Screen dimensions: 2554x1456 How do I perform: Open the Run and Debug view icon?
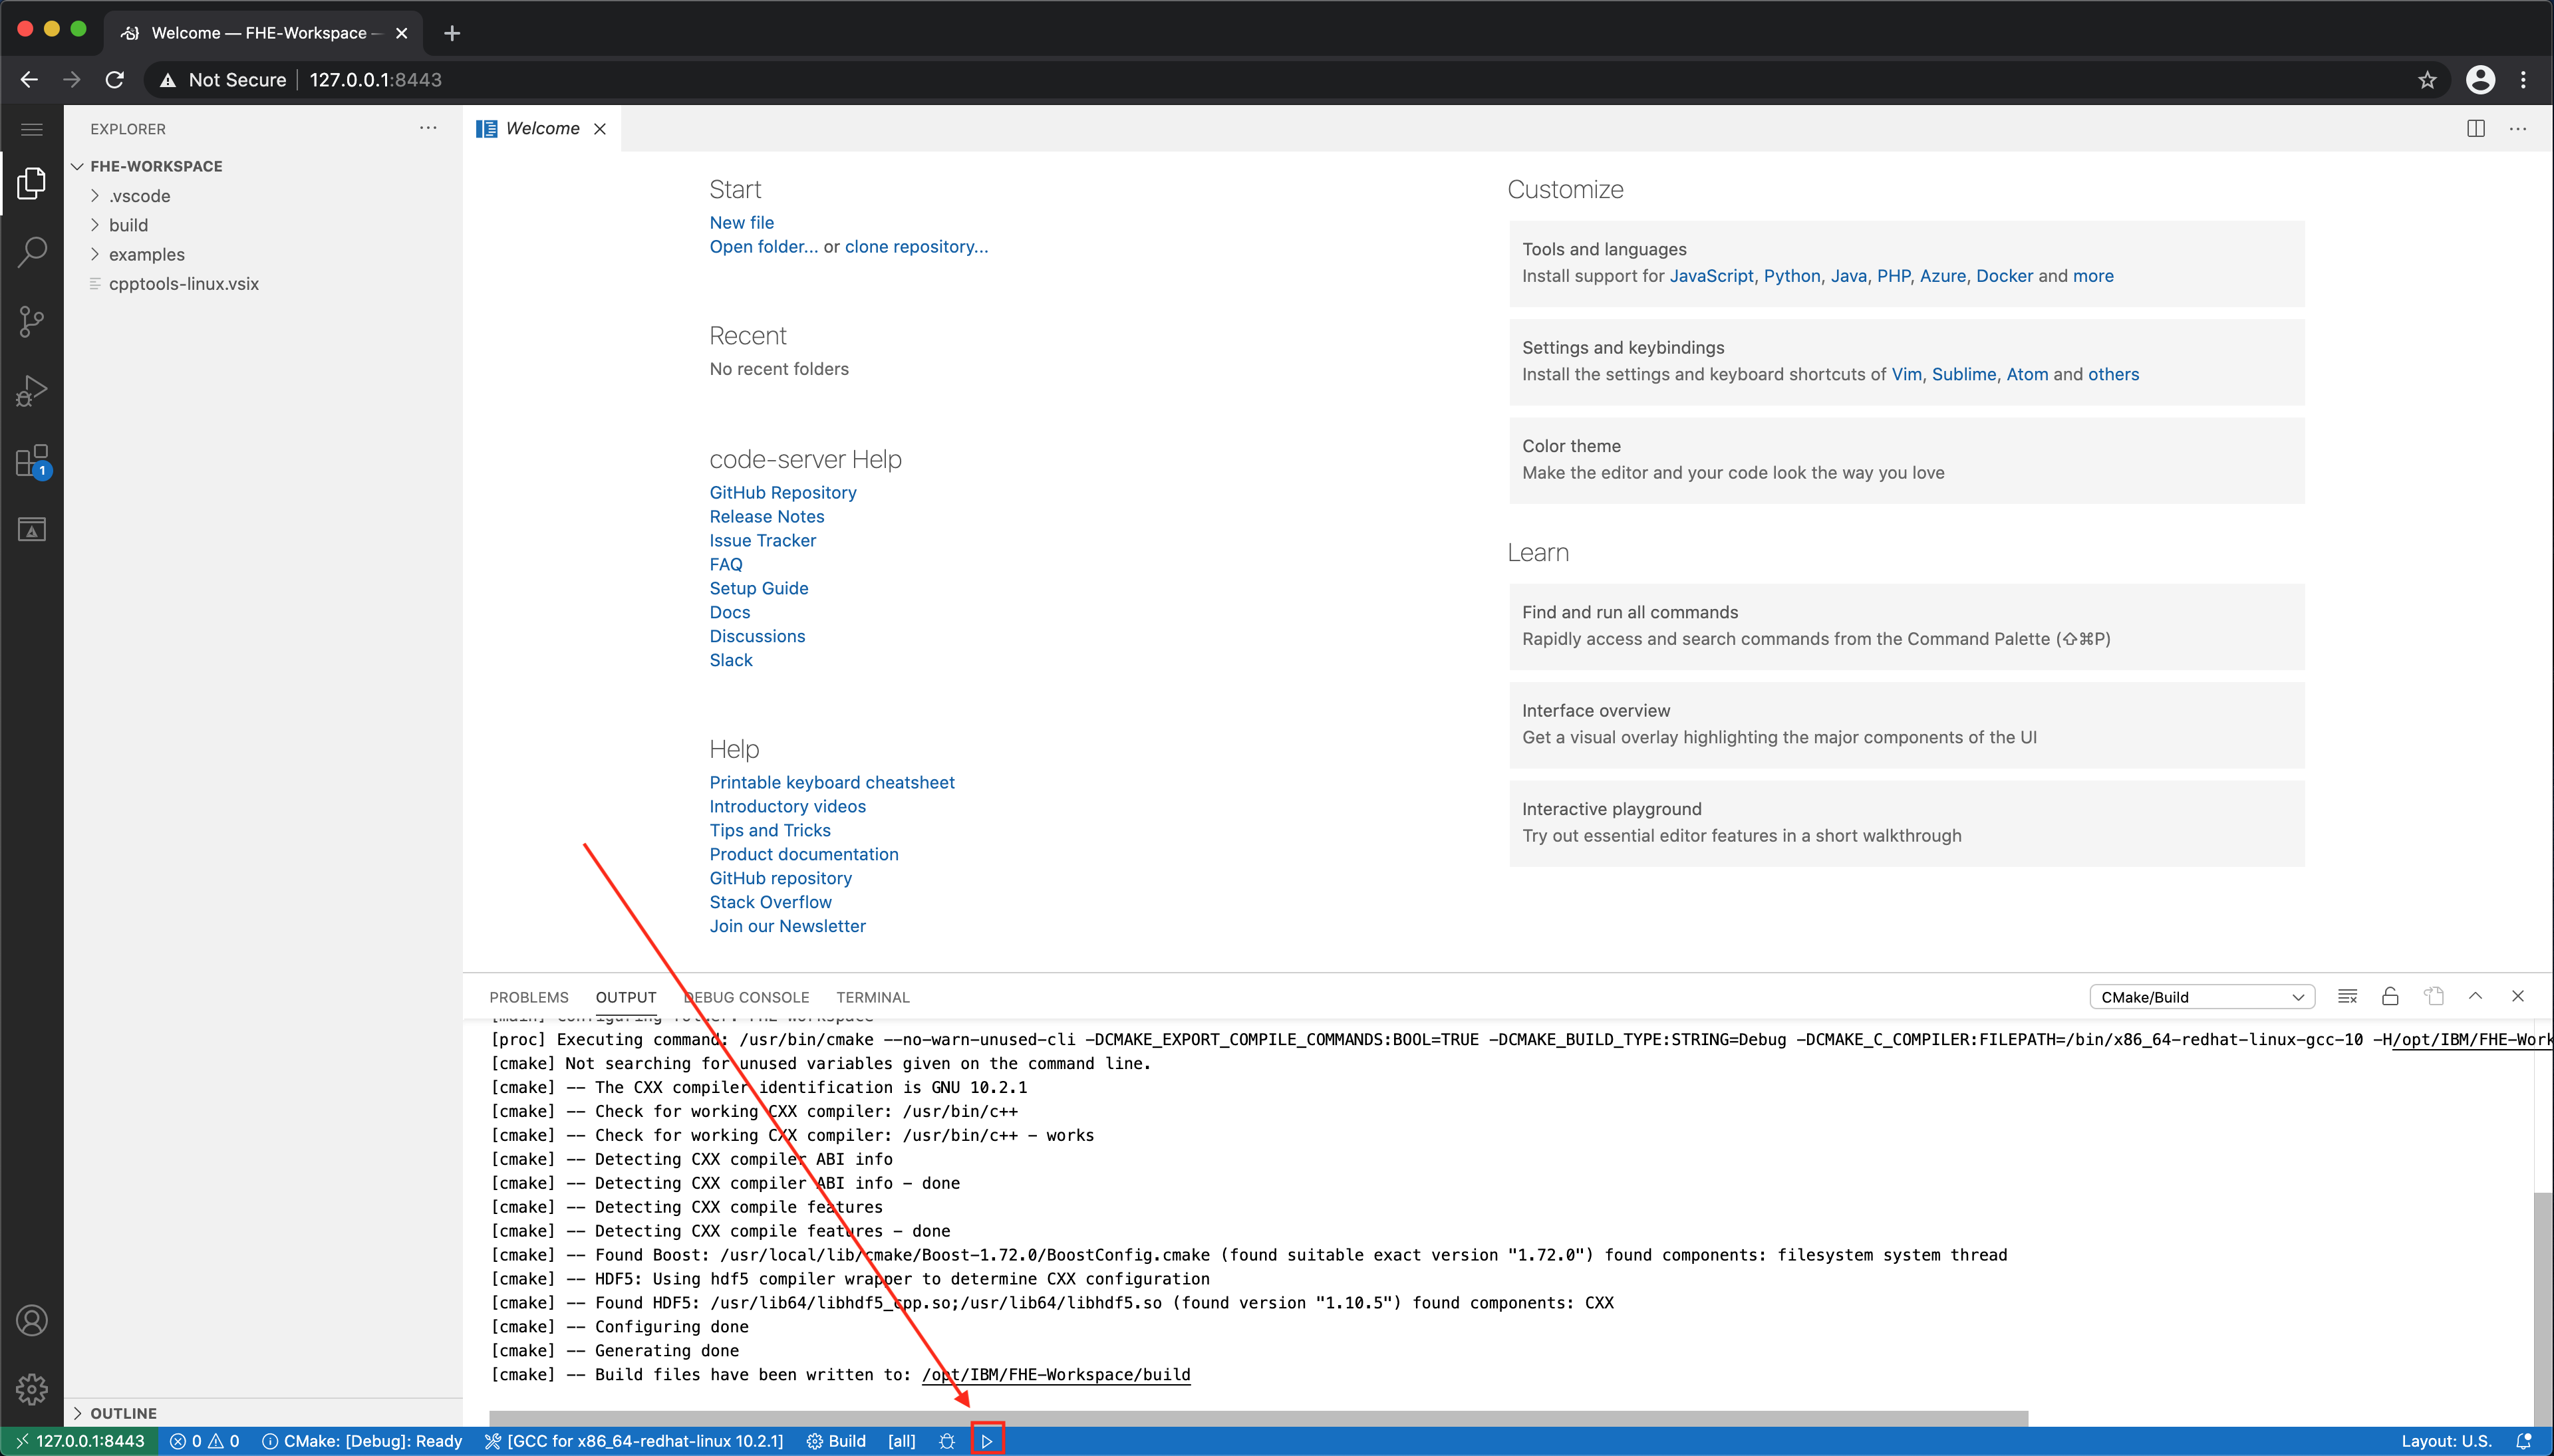pos(32,391)
